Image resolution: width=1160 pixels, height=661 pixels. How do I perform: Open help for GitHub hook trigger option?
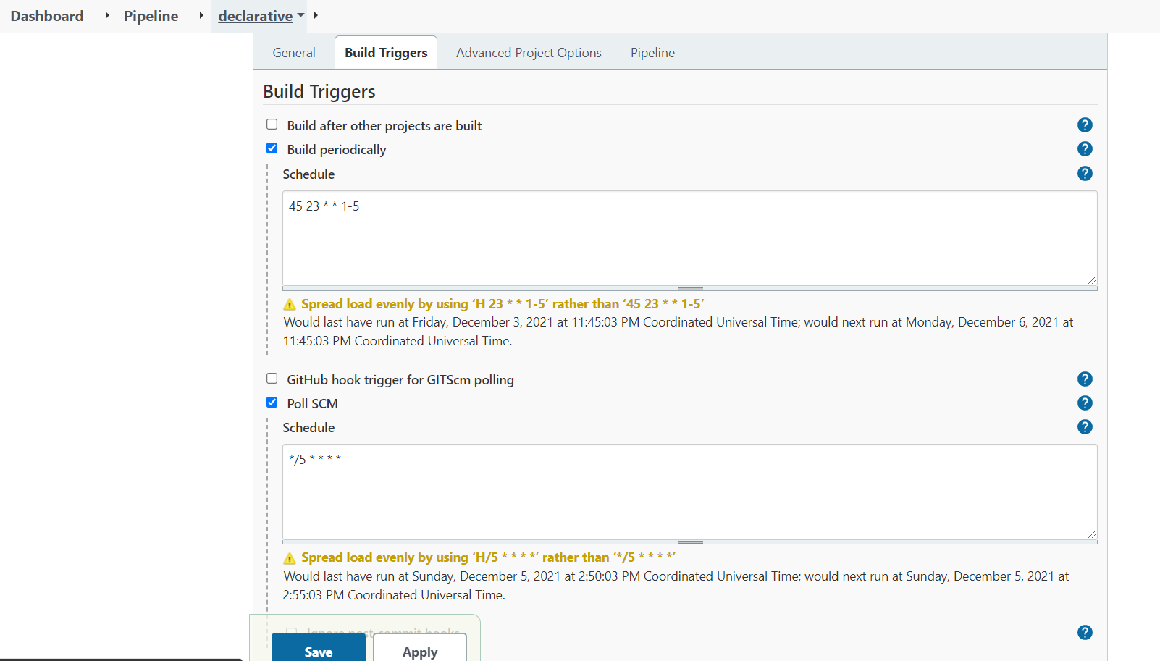1084,379
